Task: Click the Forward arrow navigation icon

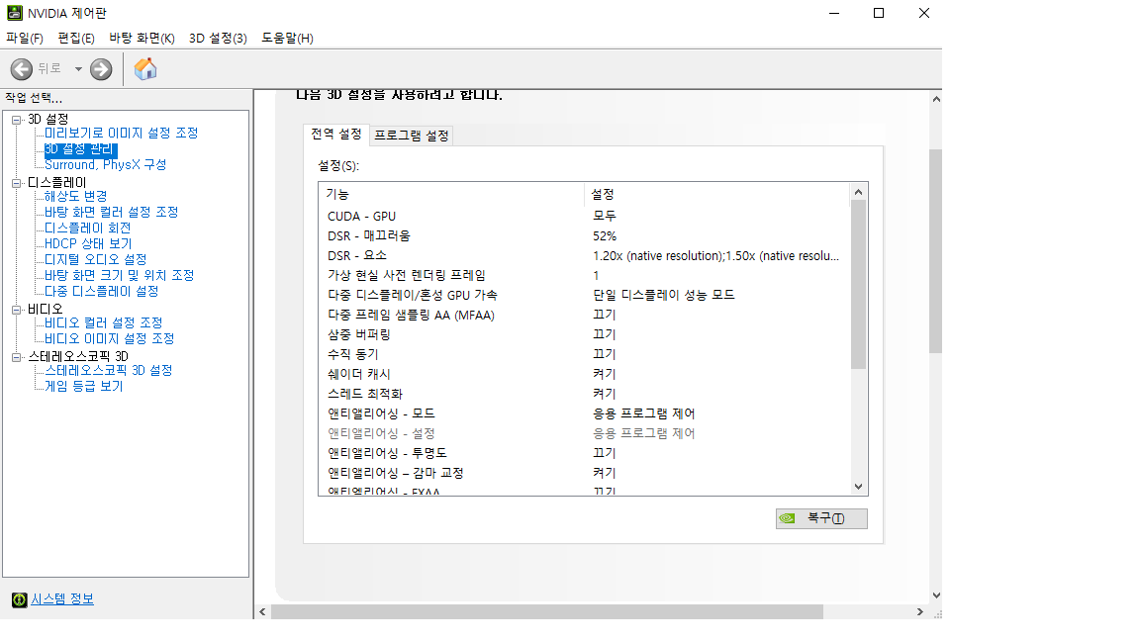Action: coord(99,69)
